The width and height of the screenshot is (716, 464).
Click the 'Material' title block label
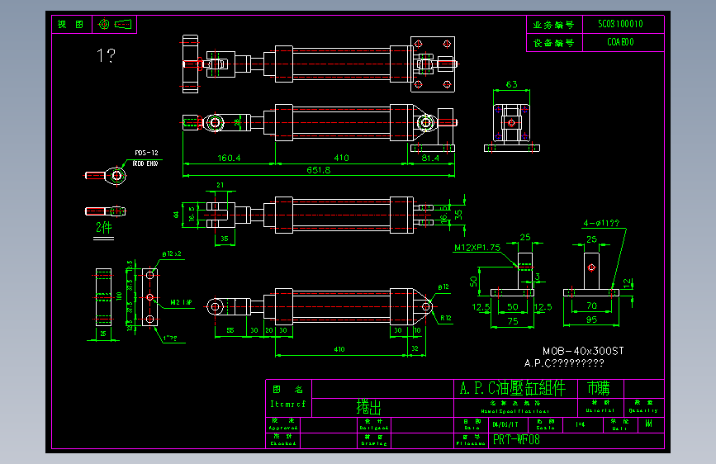coord(600,410)
